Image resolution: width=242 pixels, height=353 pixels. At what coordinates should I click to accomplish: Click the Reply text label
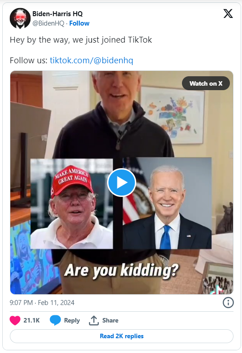(x=72, y=320)
